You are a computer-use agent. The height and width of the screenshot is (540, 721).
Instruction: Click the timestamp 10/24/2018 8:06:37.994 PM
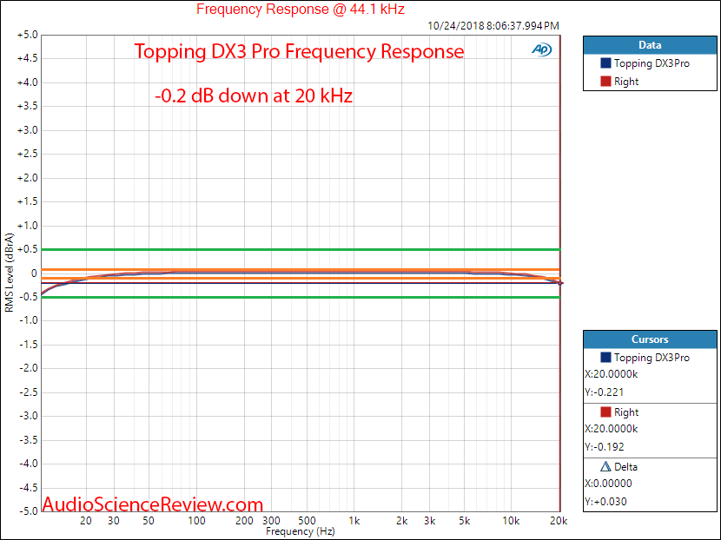pyautogui.click(x=493, y=26)
